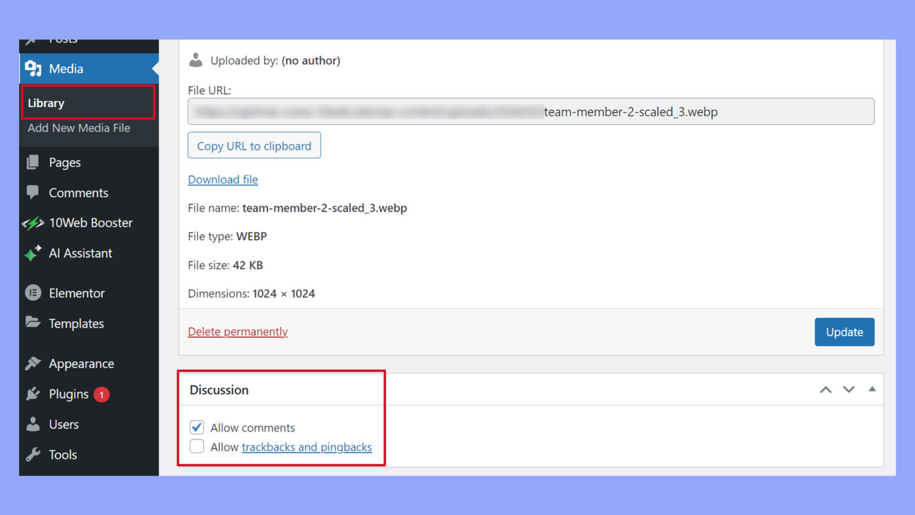
Task: Open Elementor from the admin sidebar
Action: (x=34, y=292)
